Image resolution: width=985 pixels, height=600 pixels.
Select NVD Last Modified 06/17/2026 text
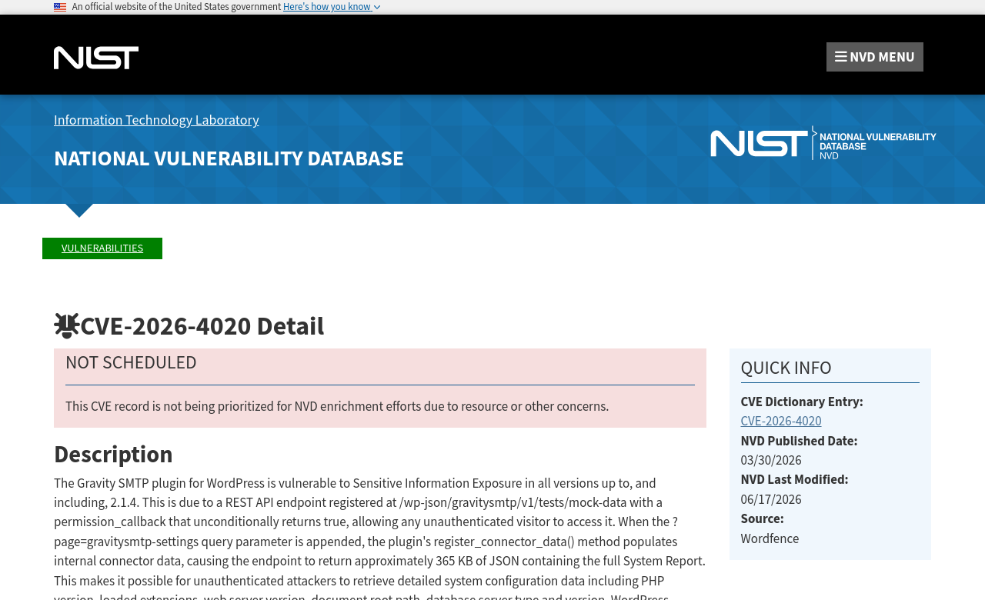(x=771, y=499)
